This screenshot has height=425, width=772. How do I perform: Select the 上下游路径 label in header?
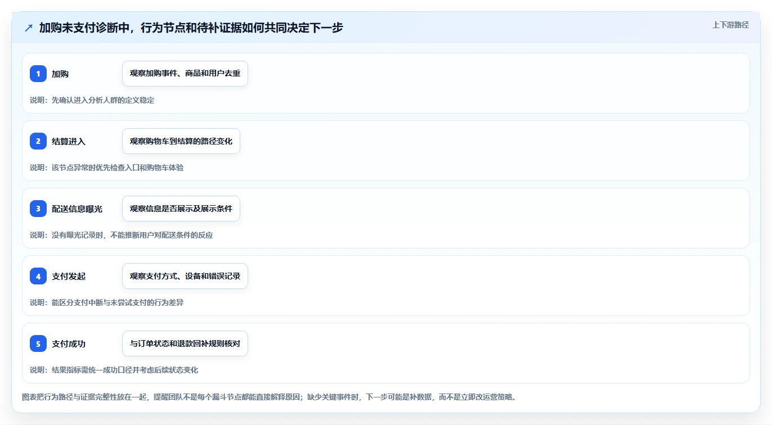[730, 25]
